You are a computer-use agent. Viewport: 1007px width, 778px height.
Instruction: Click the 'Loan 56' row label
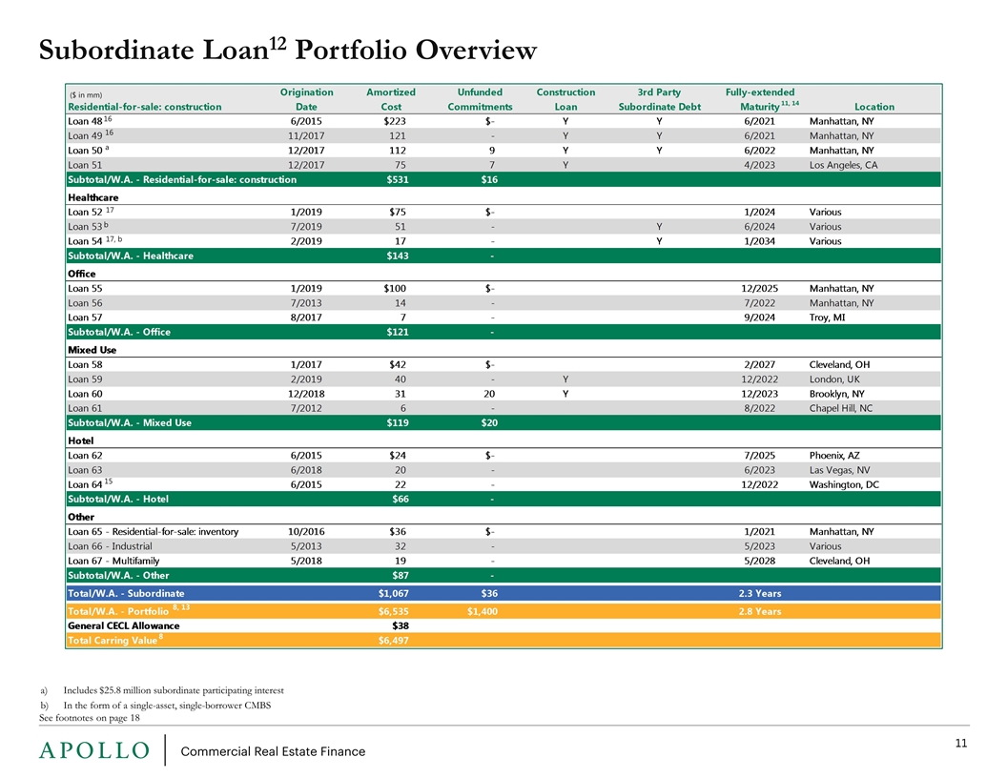pyautogui.click(x=85, y=303)
